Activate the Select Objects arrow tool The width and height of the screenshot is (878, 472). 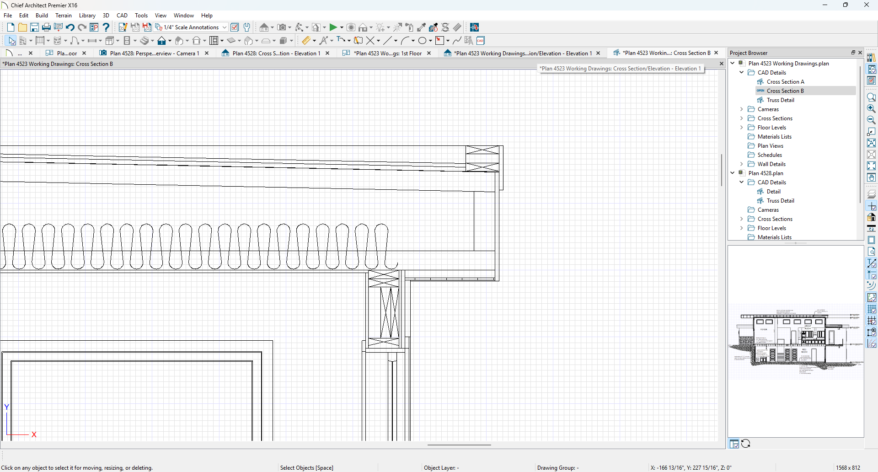11,41
